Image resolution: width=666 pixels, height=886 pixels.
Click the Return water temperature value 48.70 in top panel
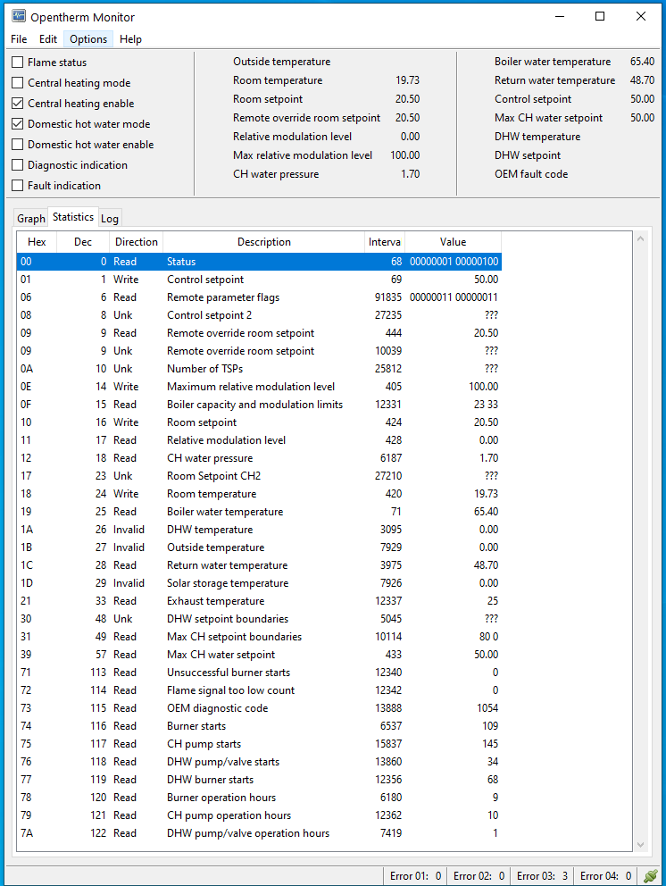click(642, 80)
